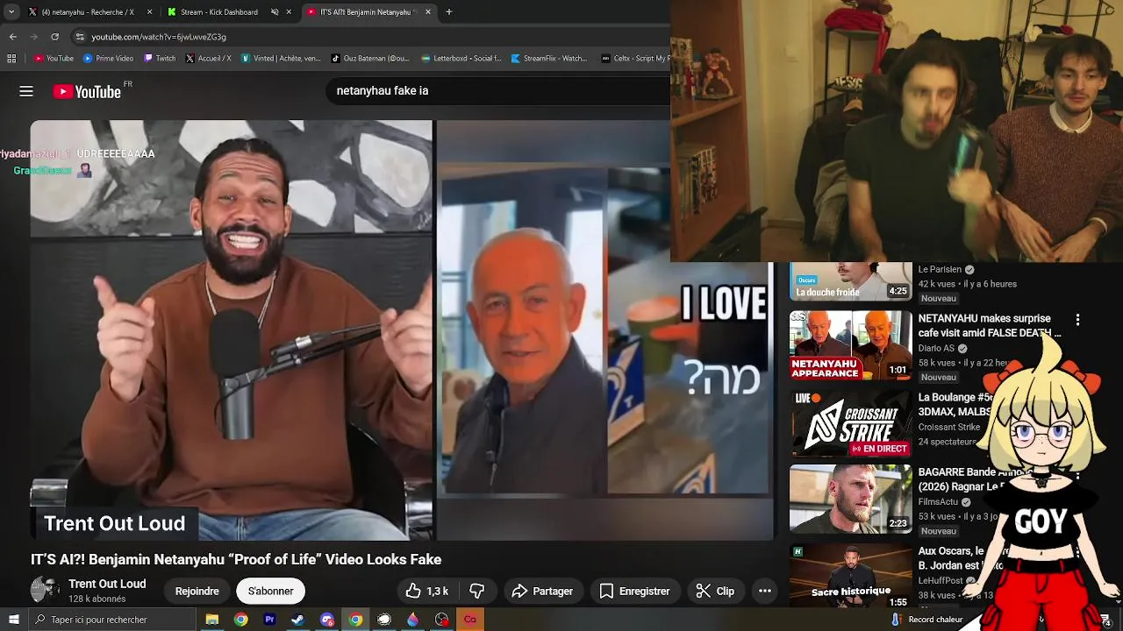Open the Prime Video bookmark
The image size is (1123, 631).
point(109,59)
